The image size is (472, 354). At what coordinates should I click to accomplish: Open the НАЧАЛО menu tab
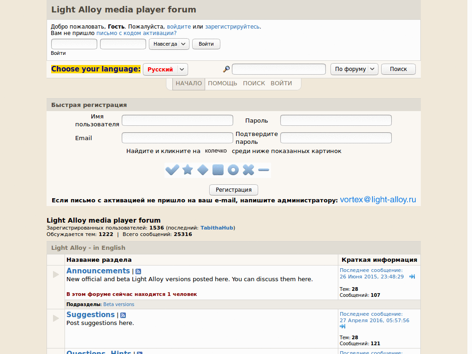click(189, 83)
